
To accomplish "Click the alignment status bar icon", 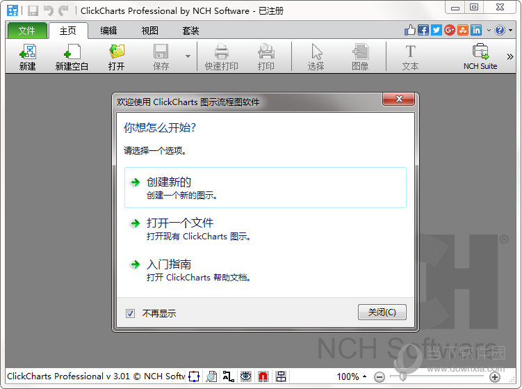I will click(281, 376).
